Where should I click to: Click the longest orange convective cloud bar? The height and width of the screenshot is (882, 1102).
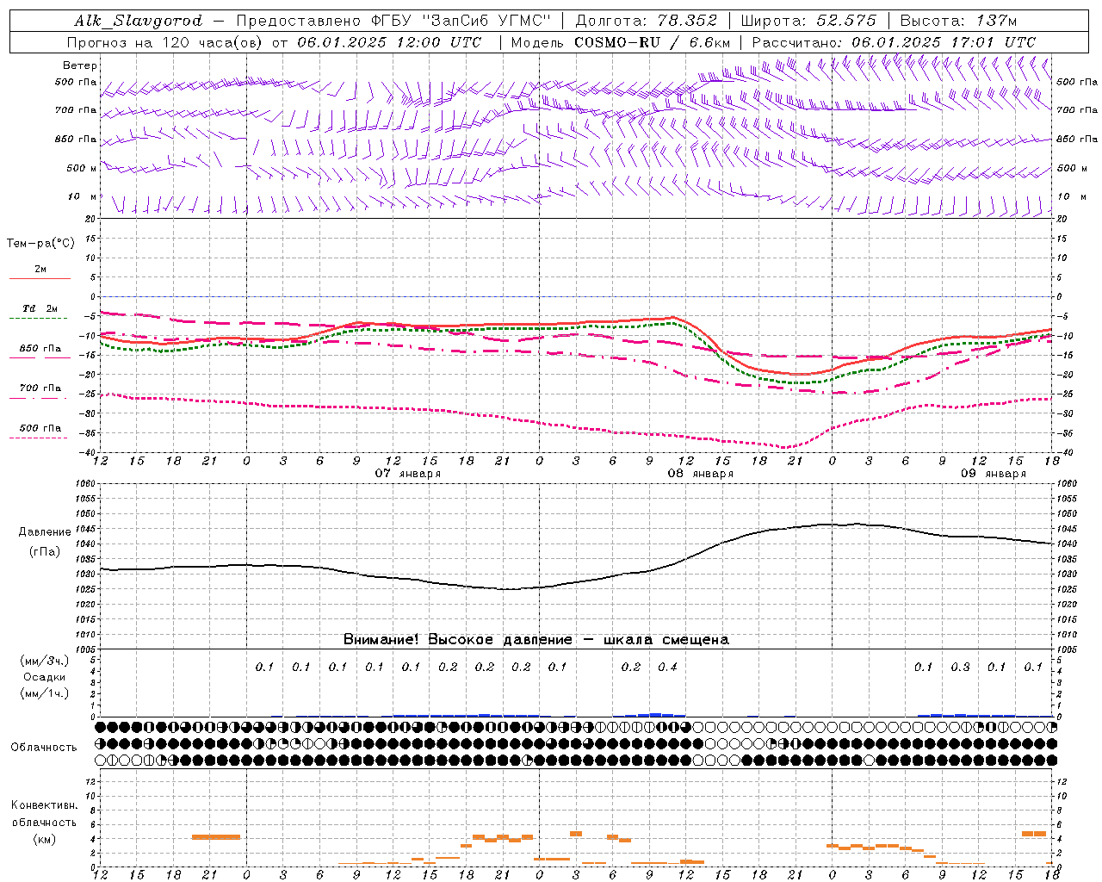[x=216, y=836]
